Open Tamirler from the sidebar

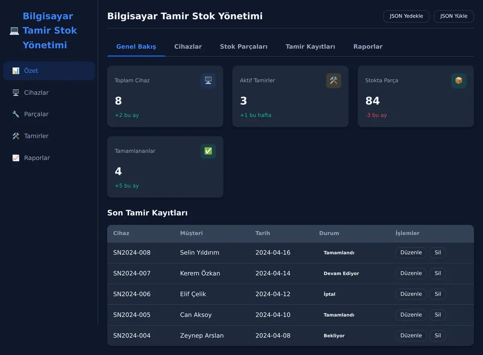point(49,136)
